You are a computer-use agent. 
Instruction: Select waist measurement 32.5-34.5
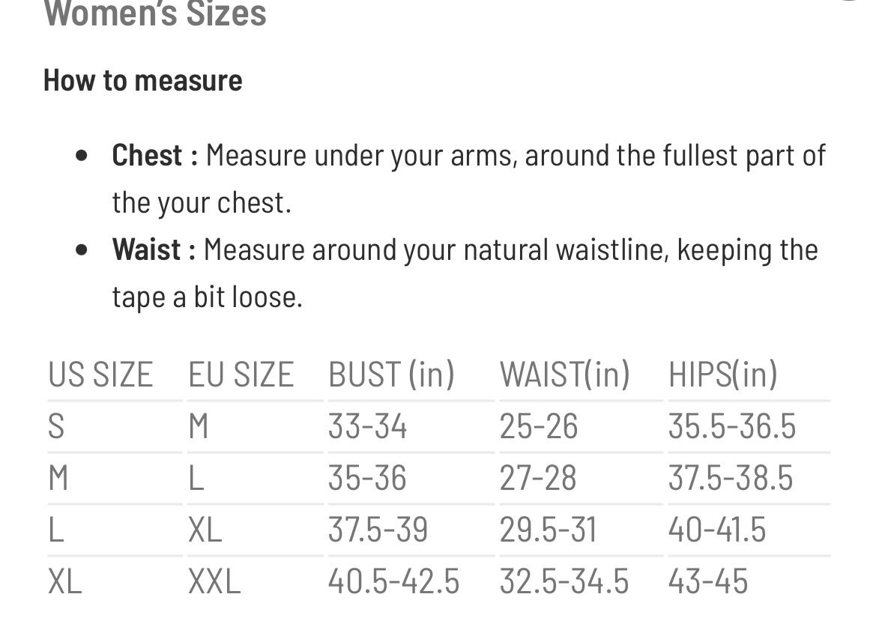564,581
